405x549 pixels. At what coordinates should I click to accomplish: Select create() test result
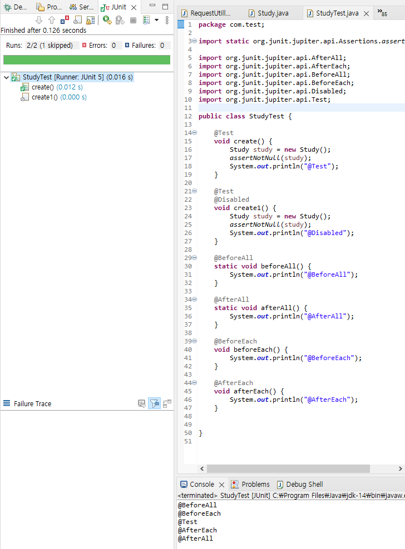coord(52,87)
